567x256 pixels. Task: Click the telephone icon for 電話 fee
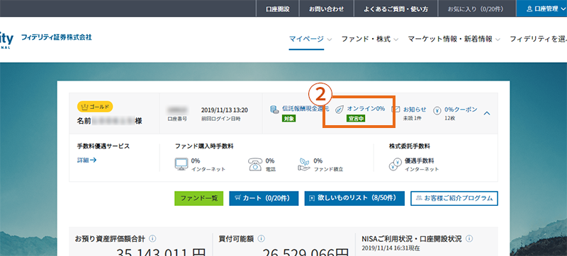tap(255, 164)
